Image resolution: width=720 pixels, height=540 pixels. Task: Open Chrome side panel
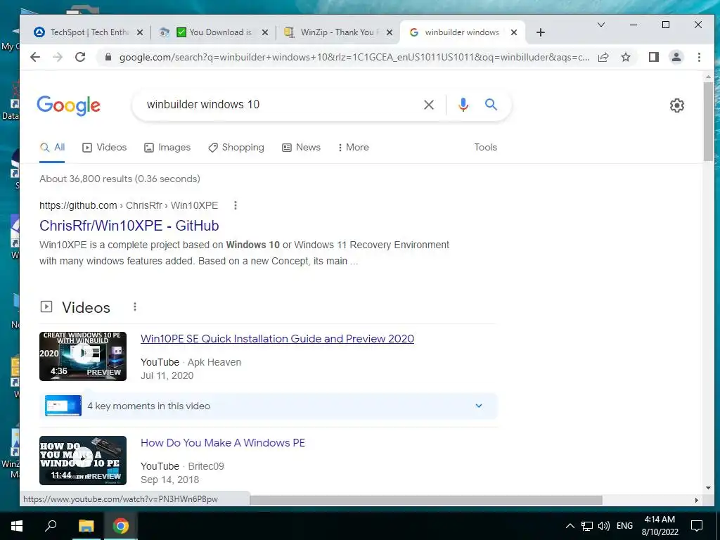tap(654, 57)
